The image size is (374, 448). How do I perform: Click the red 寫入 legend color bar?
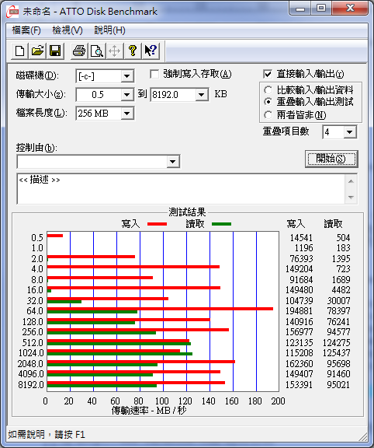tap(157, 224)
